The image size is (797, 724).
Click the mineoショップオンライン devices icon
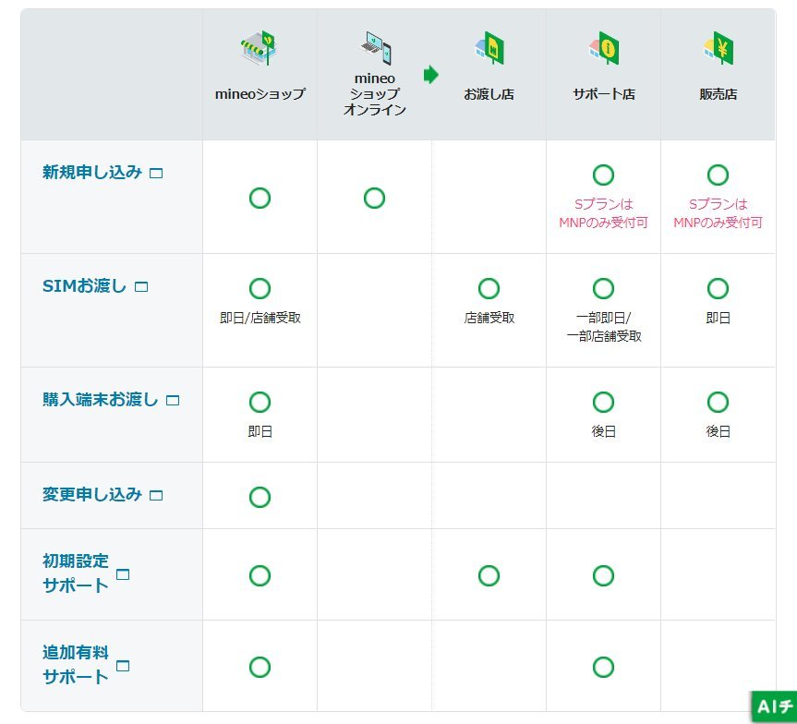click(x=374, y=48)
